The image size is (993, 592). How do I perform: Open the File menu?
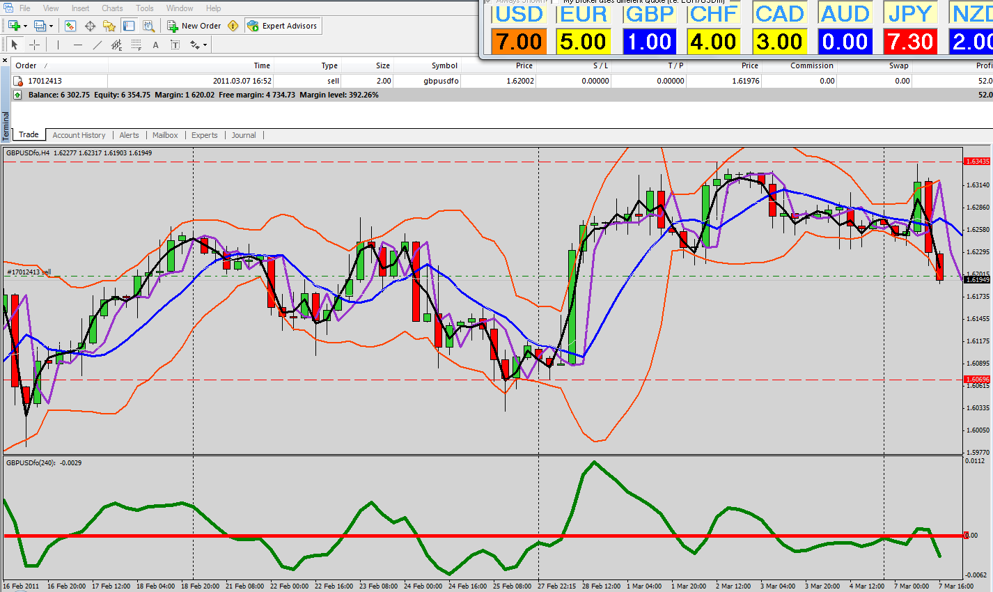click(x=25, y=8)
